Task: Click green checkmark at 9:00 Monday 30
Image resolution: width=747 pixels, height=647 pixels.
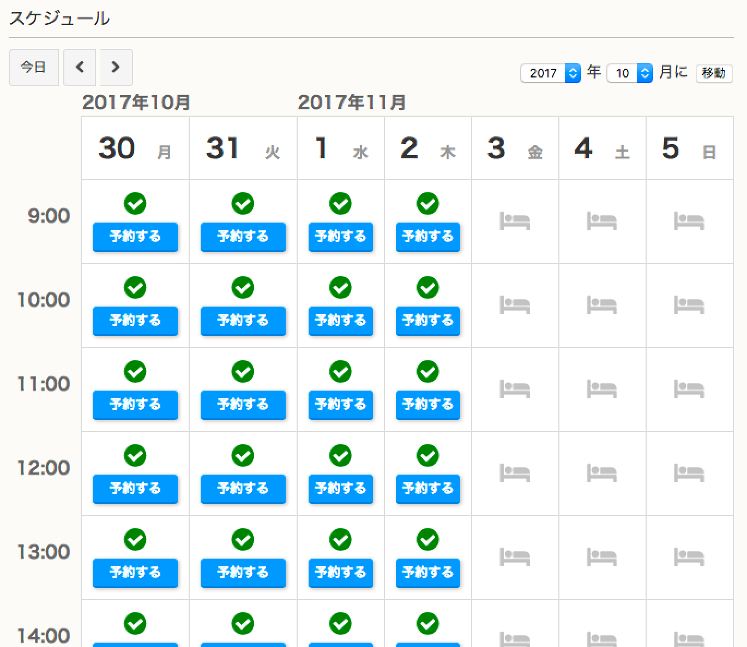Action: pos(135,203)
